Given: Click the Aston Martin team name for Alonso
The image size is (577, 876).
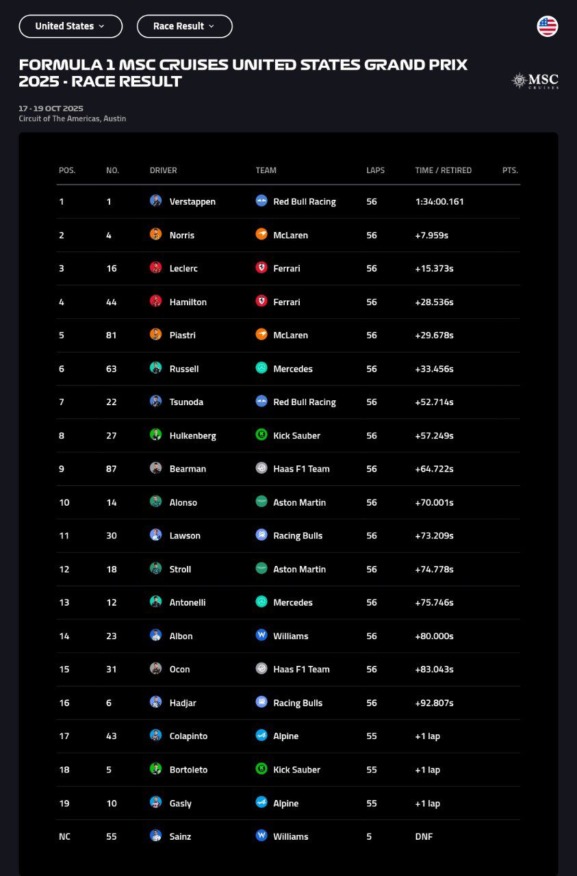Looking at the screenshot, I should [299, 502].
